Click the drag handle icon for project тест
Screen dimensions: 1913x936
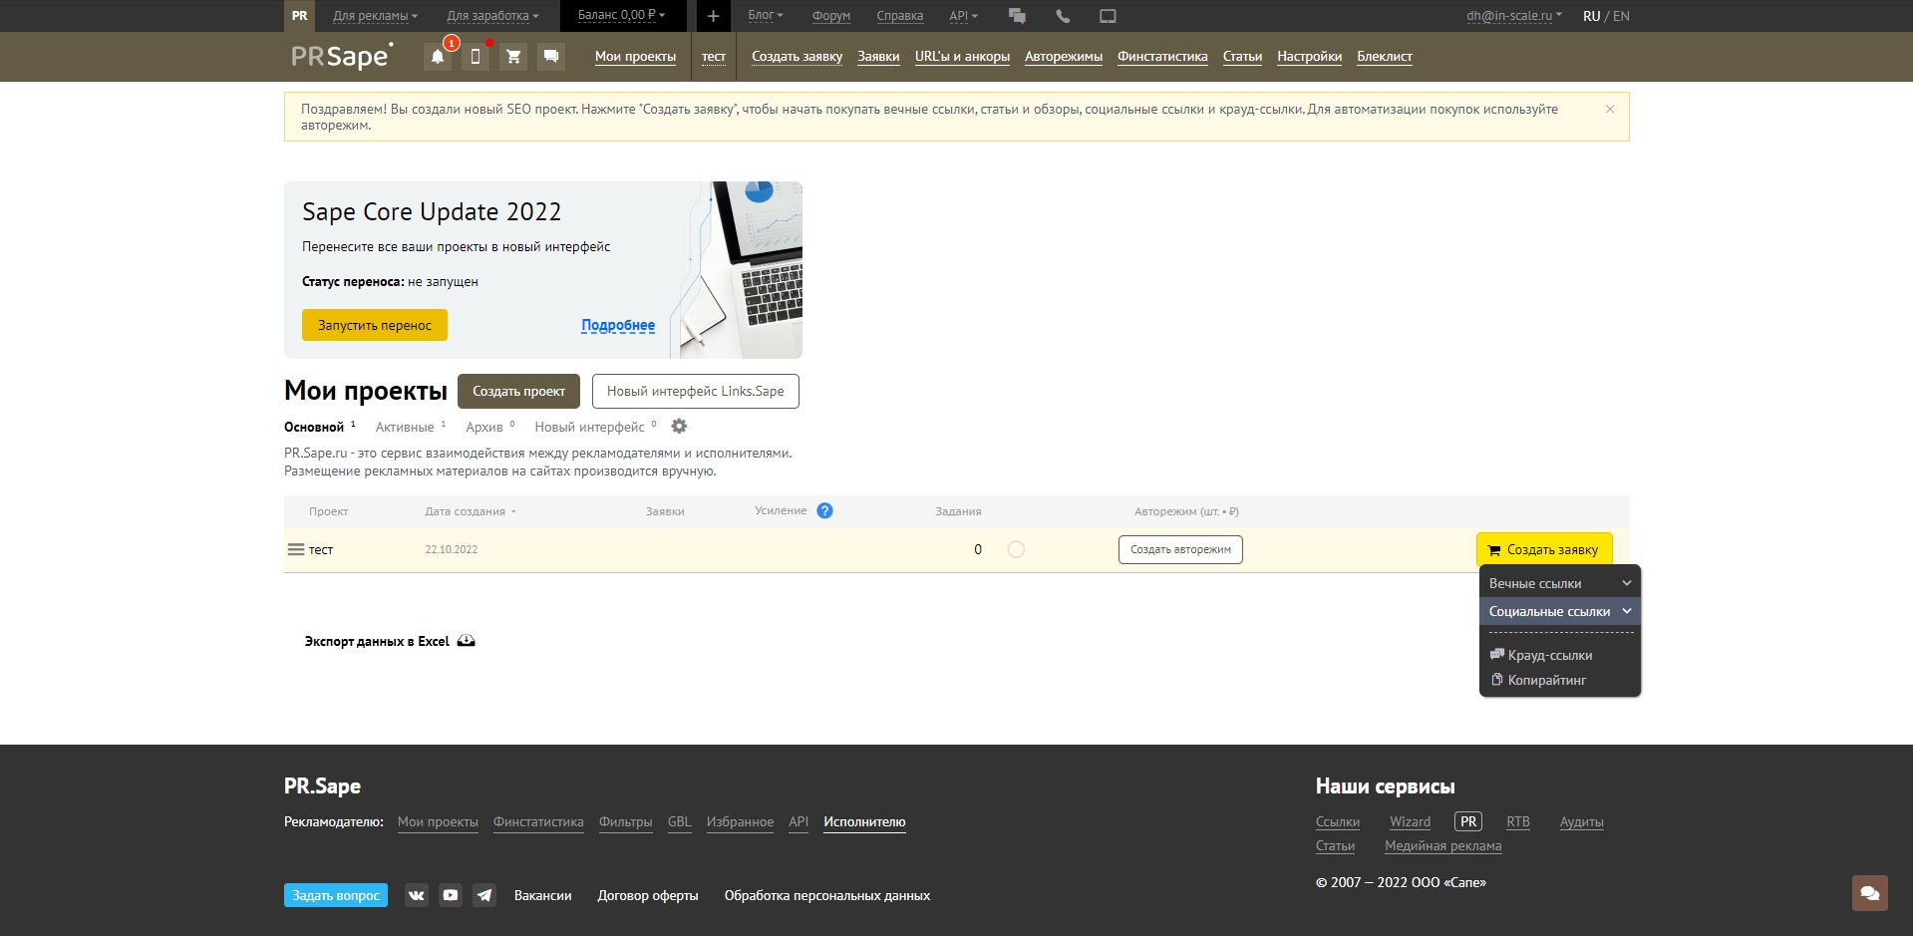point(296,549)
